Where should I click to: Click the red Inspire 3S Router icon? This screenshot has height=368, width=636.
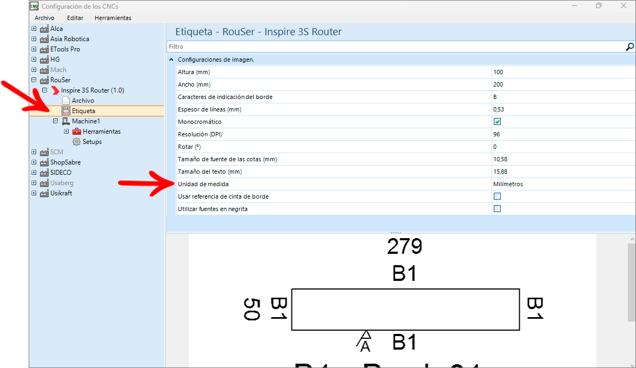55,90
